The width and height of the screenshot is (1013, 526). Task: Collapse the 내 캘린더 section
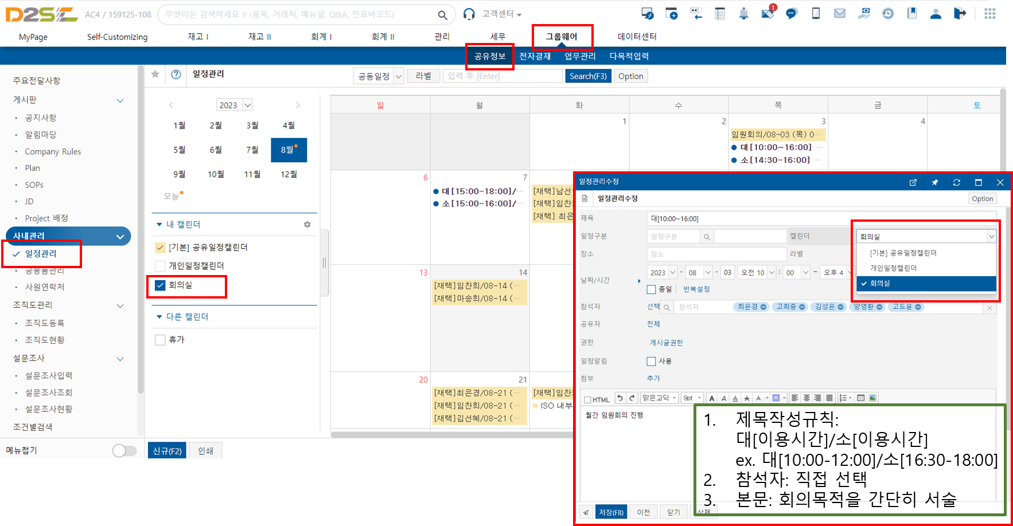(159, 225)
